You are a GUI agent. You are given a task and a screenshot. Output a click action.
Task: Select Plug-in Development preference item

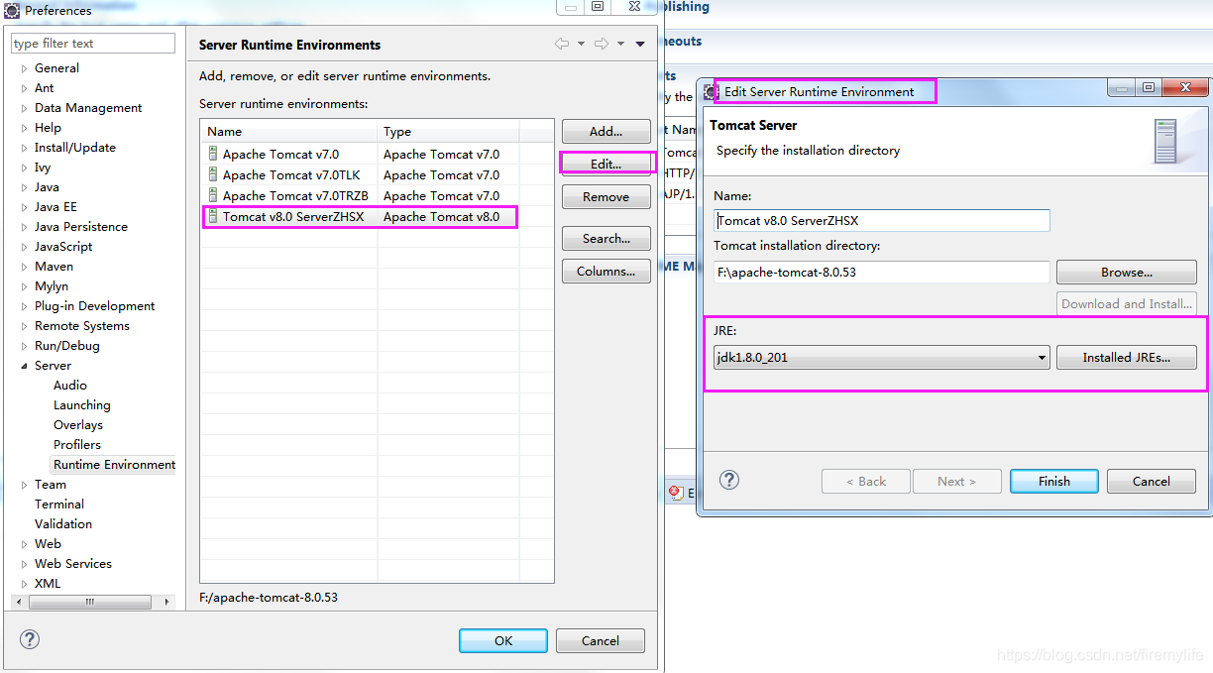pyautogui.click(x=95, y=306)
